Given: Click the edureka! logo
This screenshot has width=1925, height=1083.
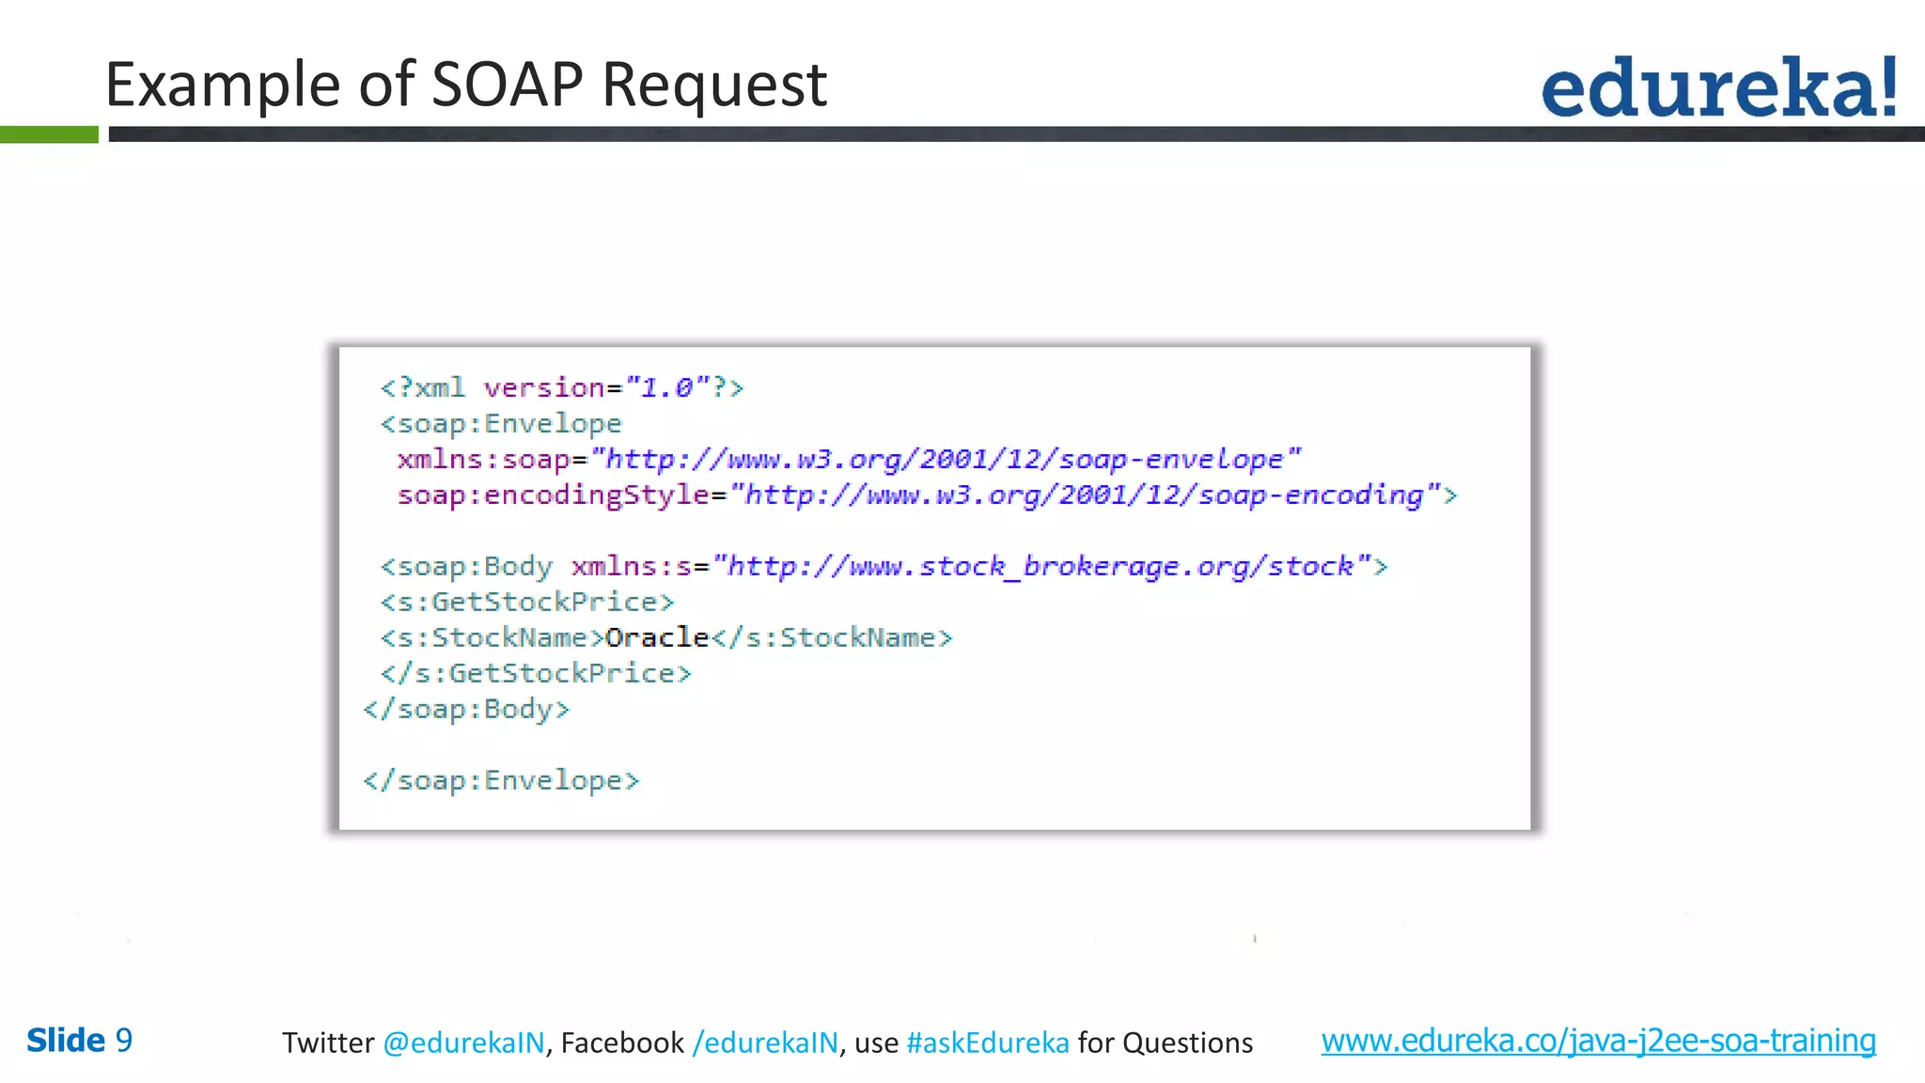Looking at the screenshot, I should pos(1718,88).
